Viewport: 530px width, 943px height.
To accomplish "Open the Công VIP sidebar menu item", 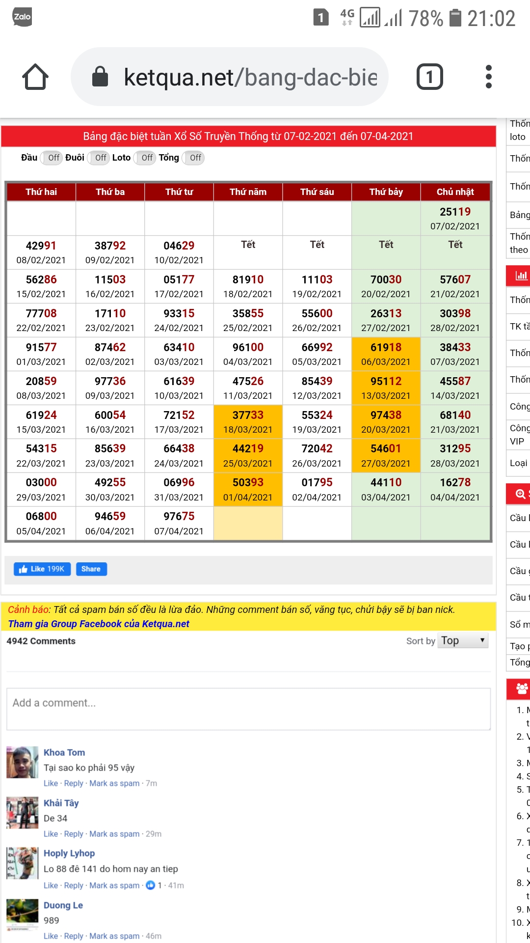I will coord(519,435).
